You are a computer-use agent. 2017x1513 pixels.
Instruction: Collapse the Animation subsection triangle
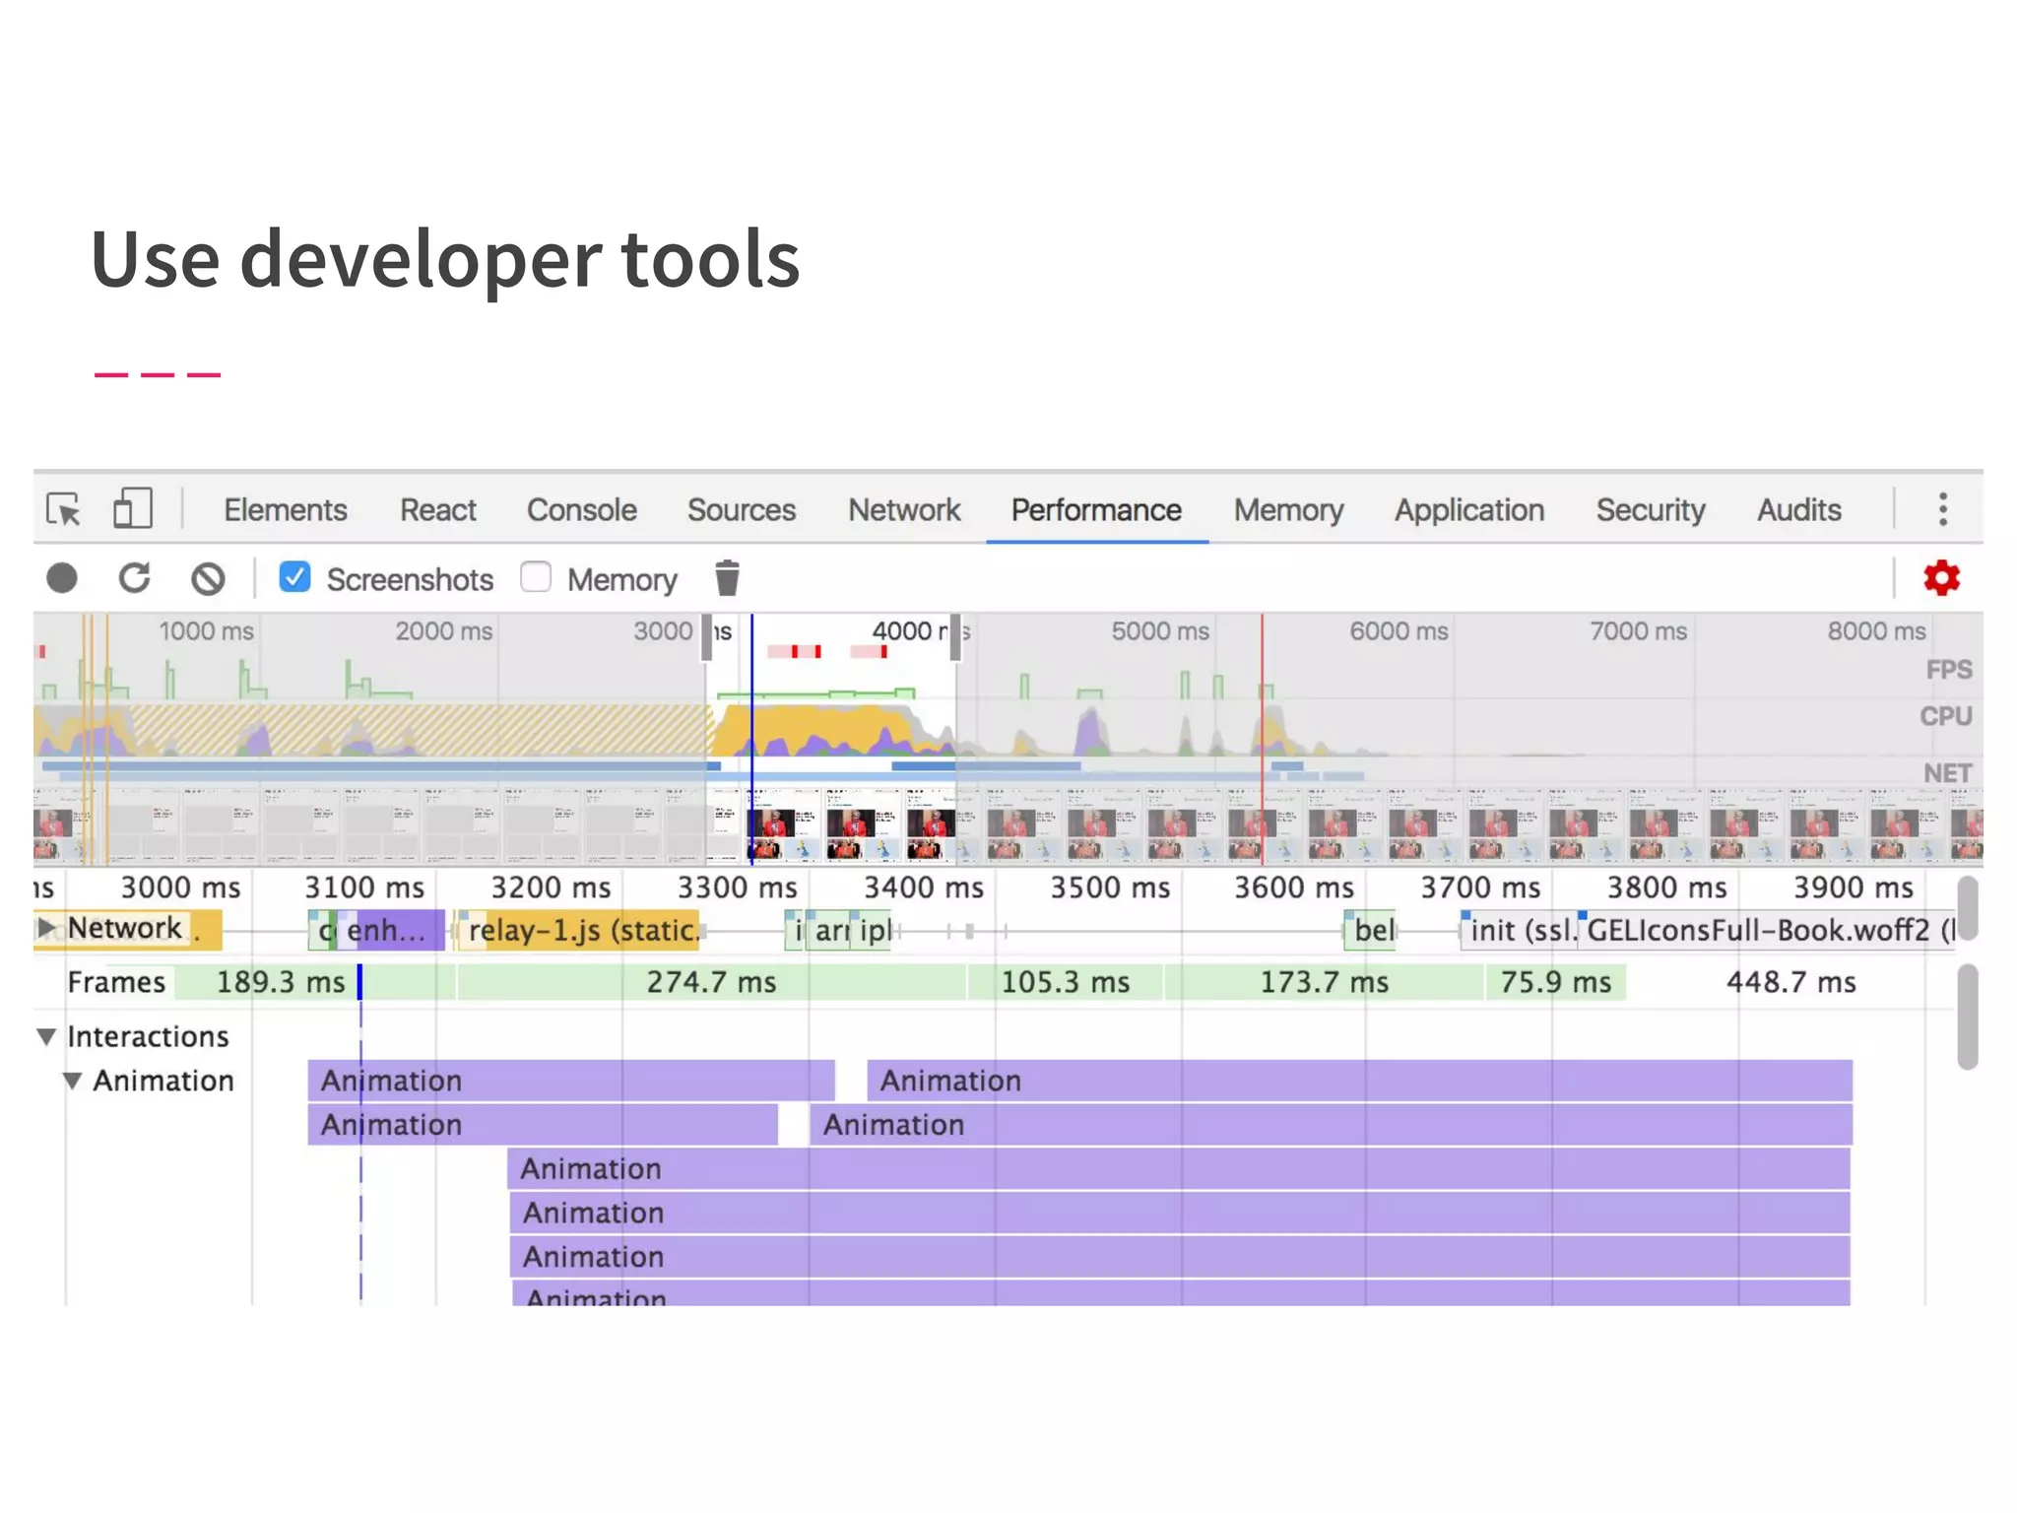pos(72,1081)
